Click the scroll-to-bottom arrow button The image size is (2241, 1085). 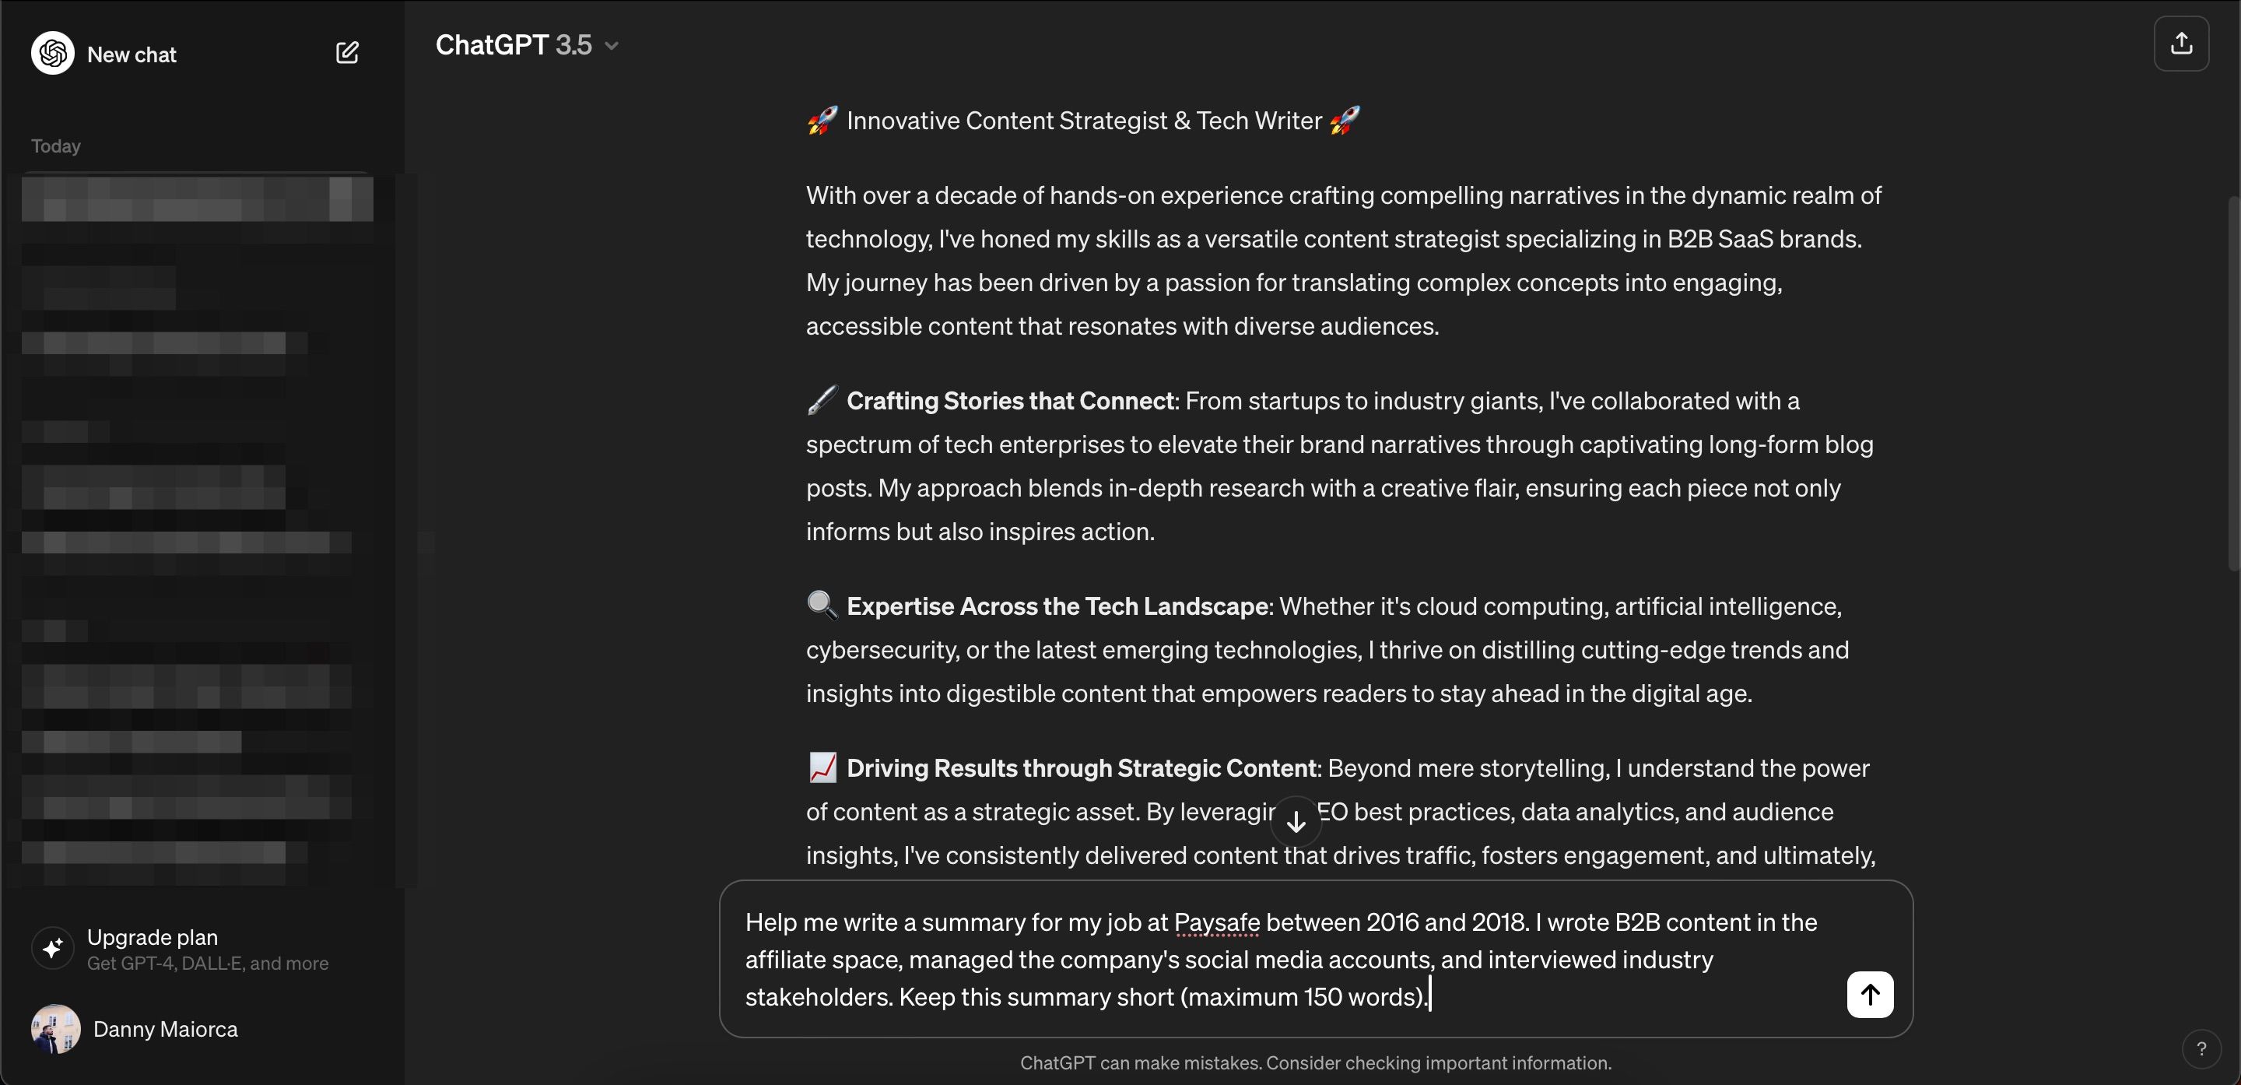point(1296,821)
